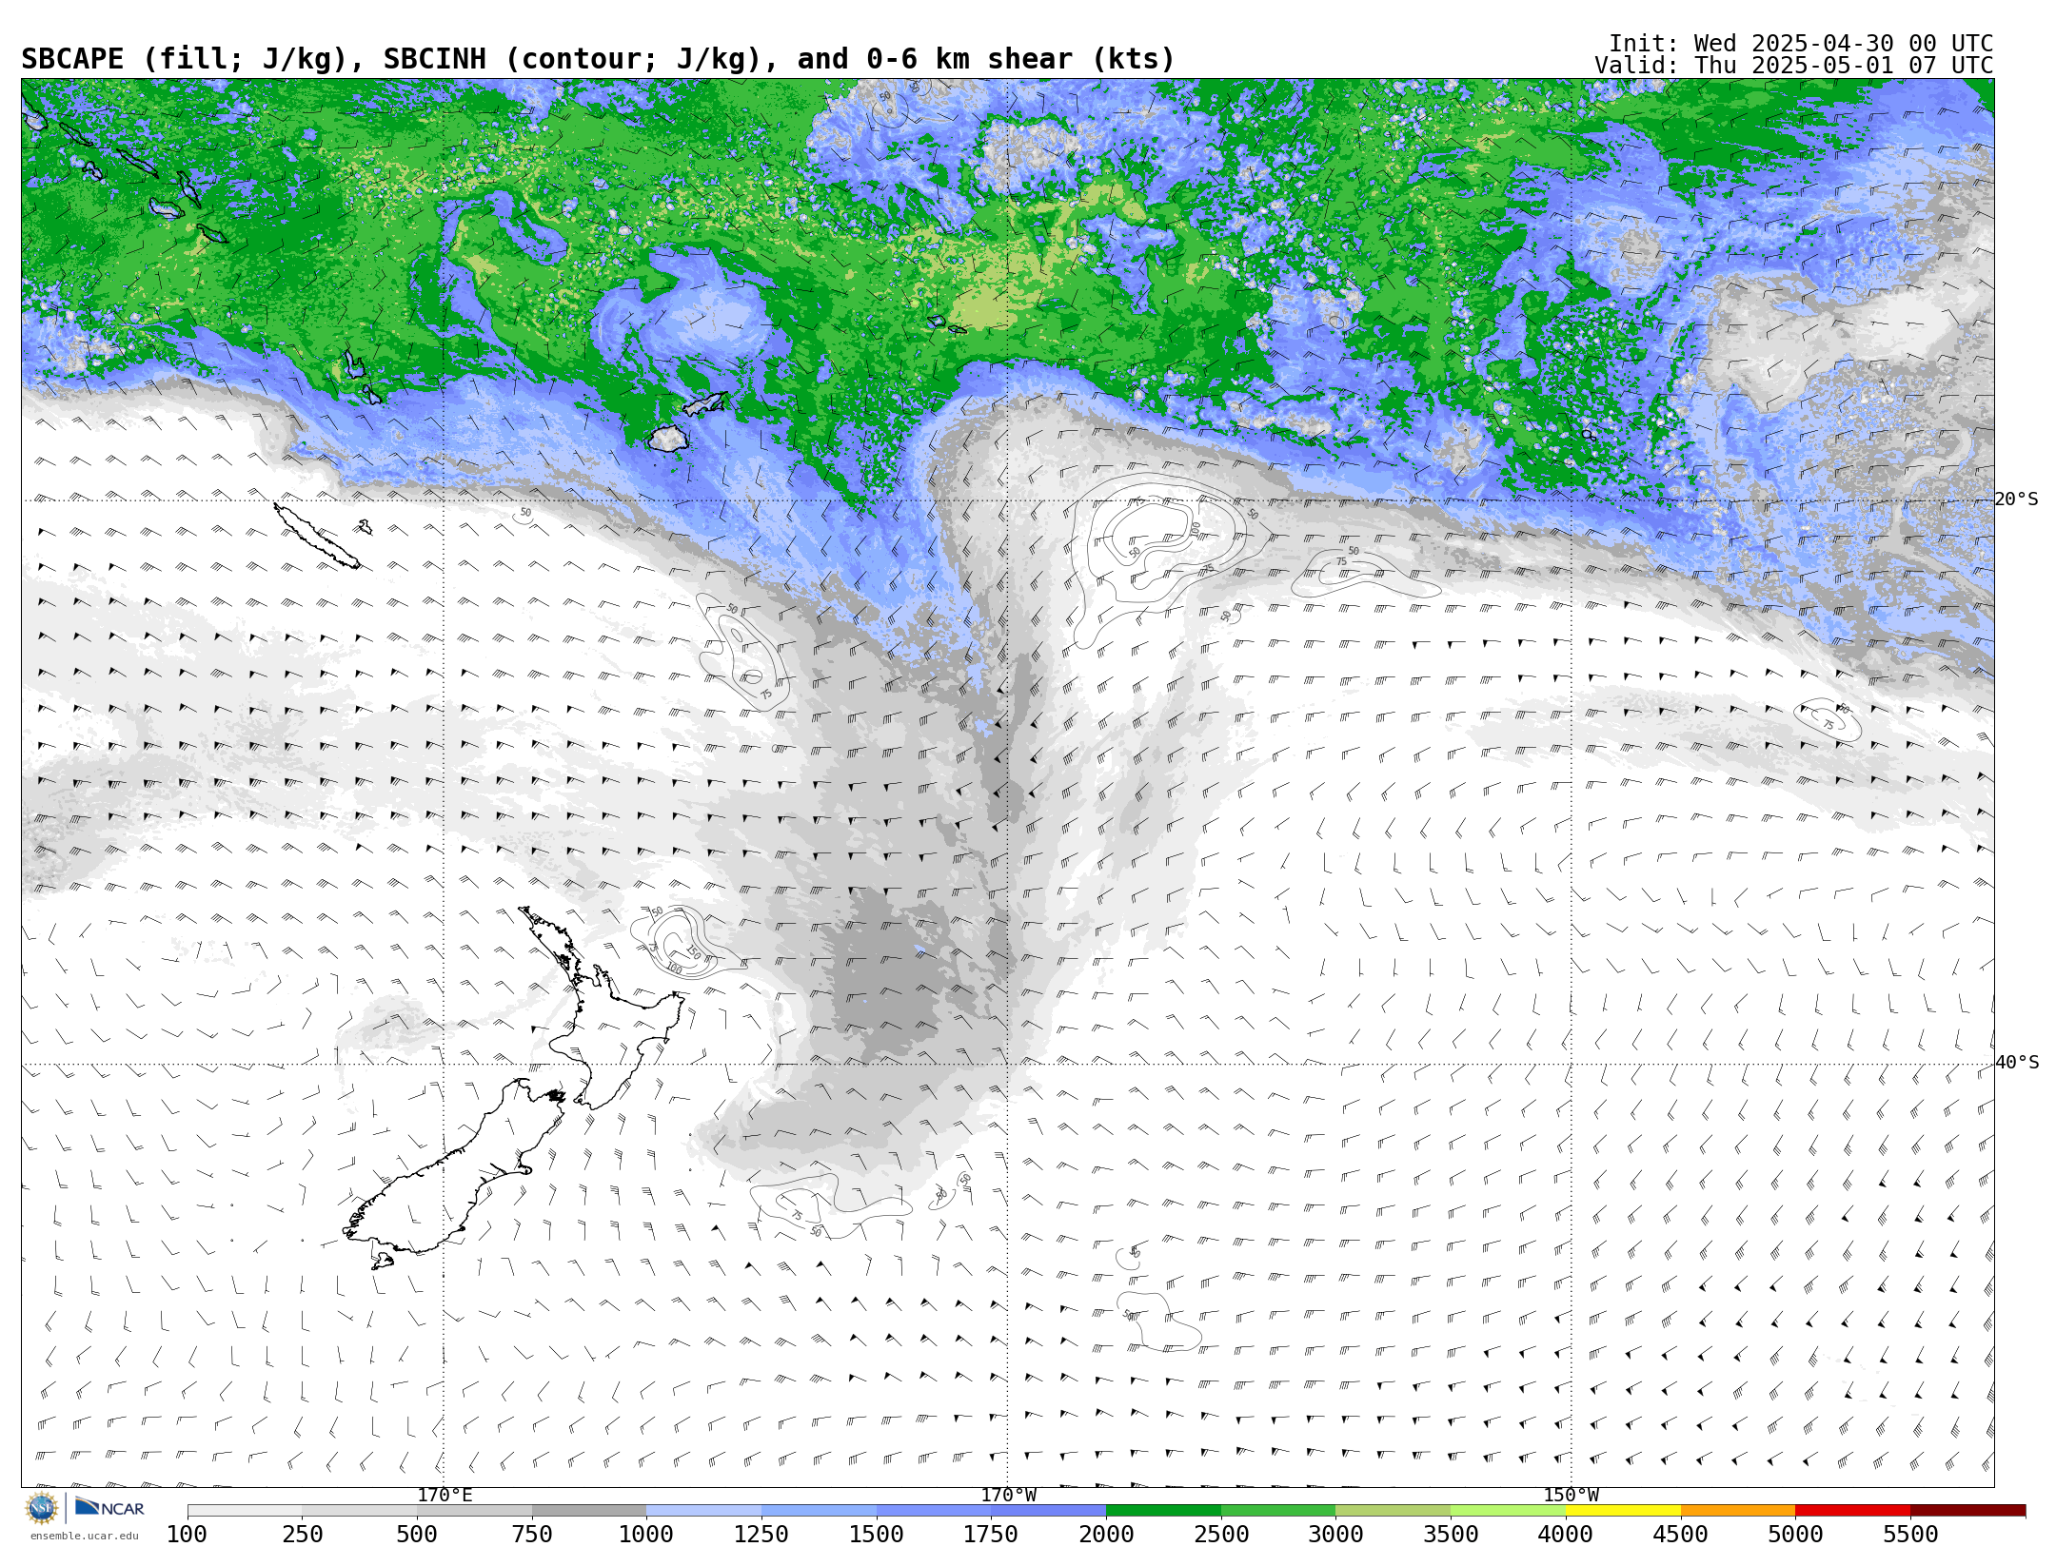2056x1547 pixels.
Task: Pick the pale blue 1000–1250 colorbar swatch
Action: click(704, 1511)
